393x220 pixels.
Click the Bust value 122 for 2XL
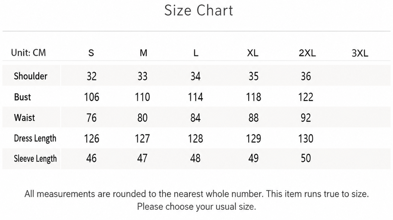click(306, 97)
